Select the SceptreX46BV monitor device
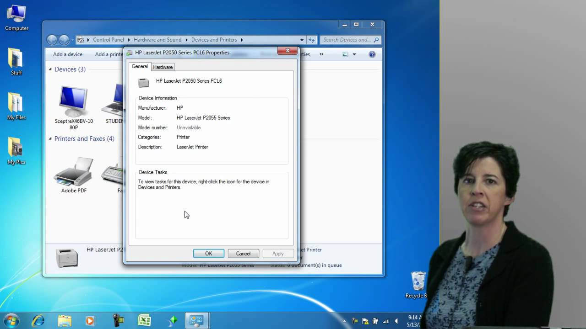The image size is (586, 329). point(74,108)
